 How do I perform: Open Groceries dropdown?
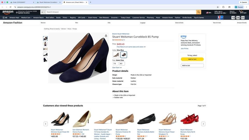click(115, 18)
